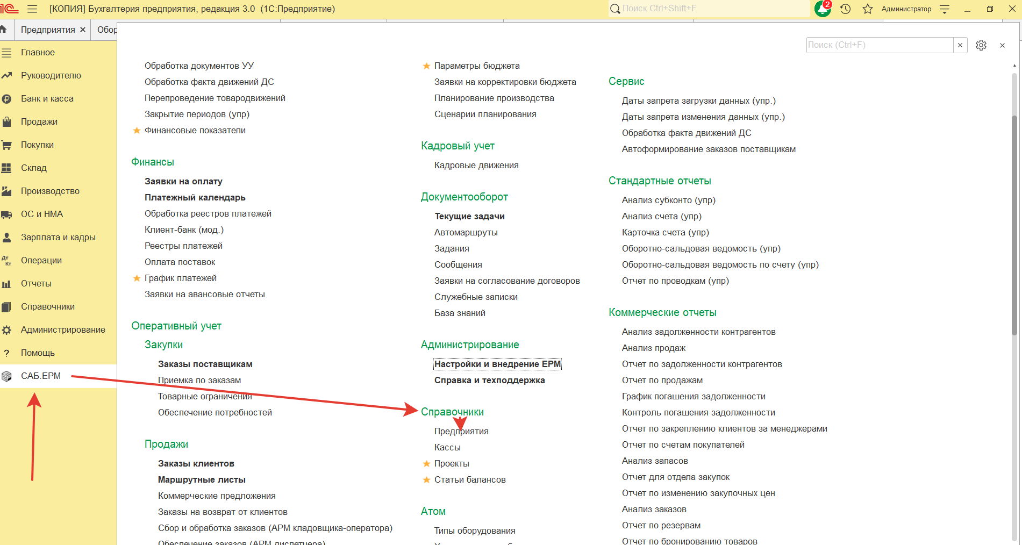This screenshot has width=1022, height=545.
Task: Open Настройки и внедрение ЕРМ
Action: pyautogui.click(x=497, y=364)
